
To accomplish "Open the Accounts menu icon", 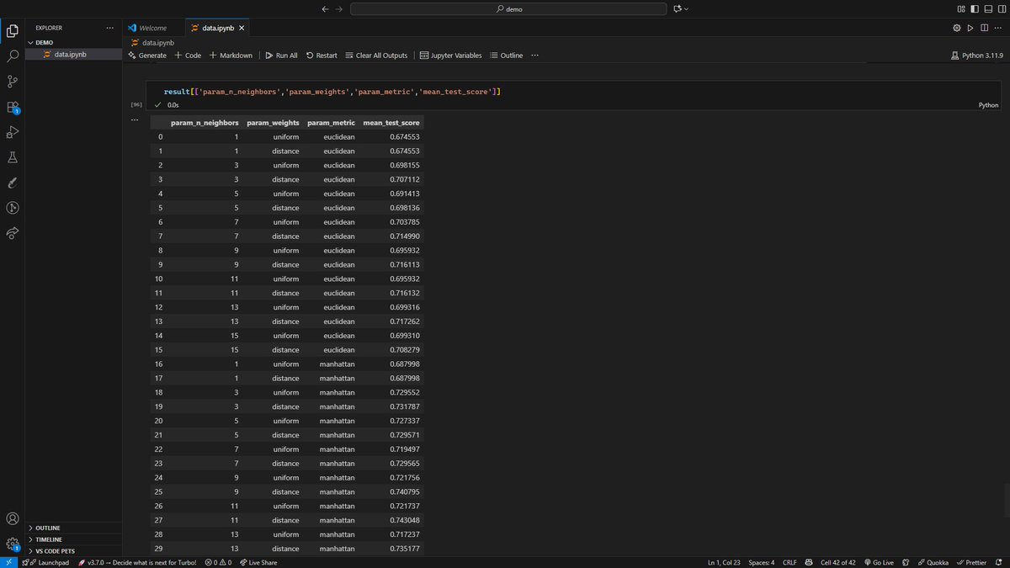I will [13, 518].
